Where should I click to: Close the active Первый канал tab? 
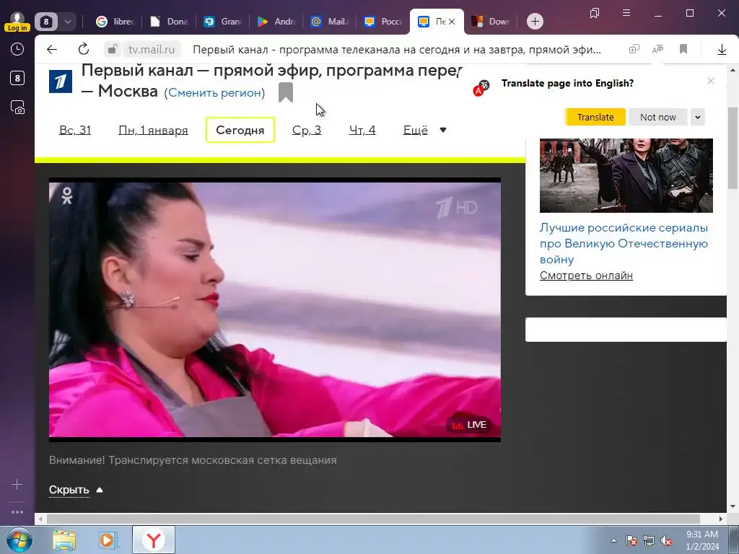tap(452, 22)
